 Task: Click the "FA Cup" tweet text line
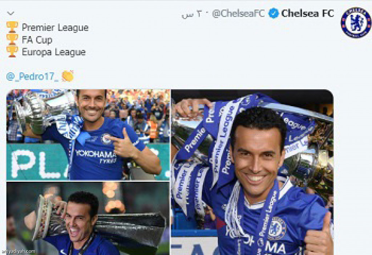point(37,40)
